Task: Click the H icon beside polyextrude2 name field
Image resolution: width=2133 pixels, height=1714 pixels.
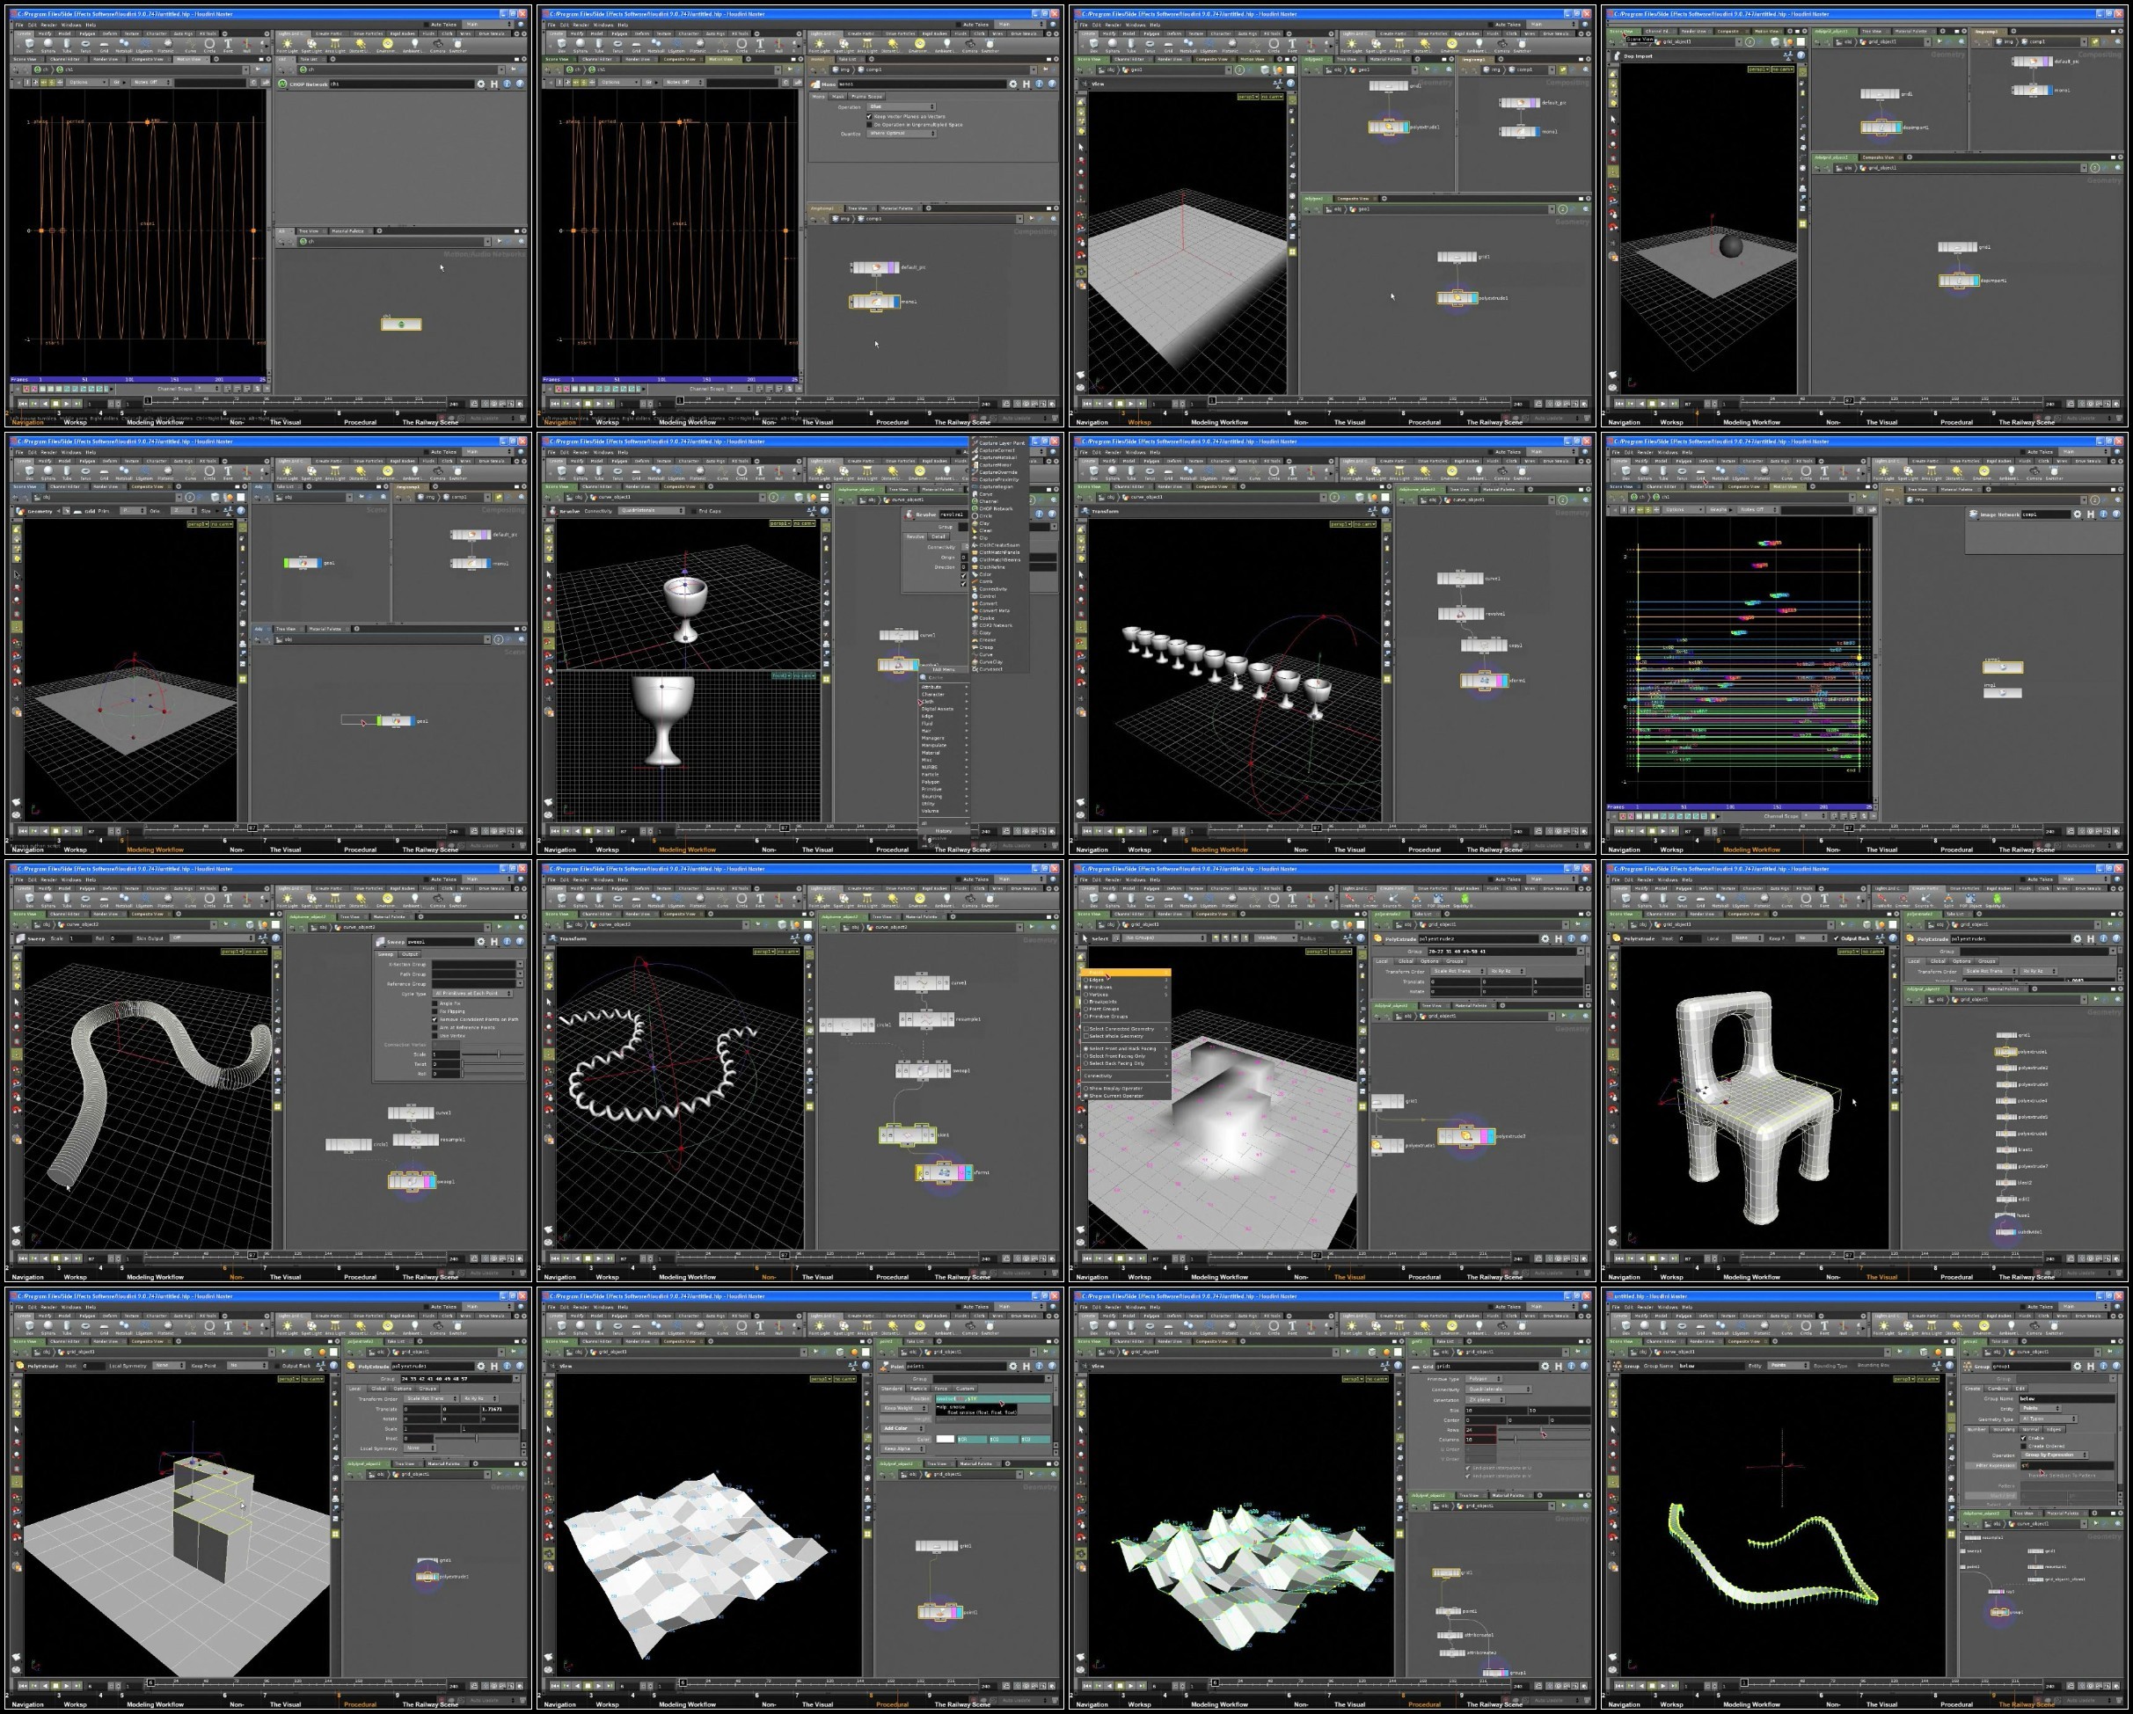Action: [x=1559, y=938]
